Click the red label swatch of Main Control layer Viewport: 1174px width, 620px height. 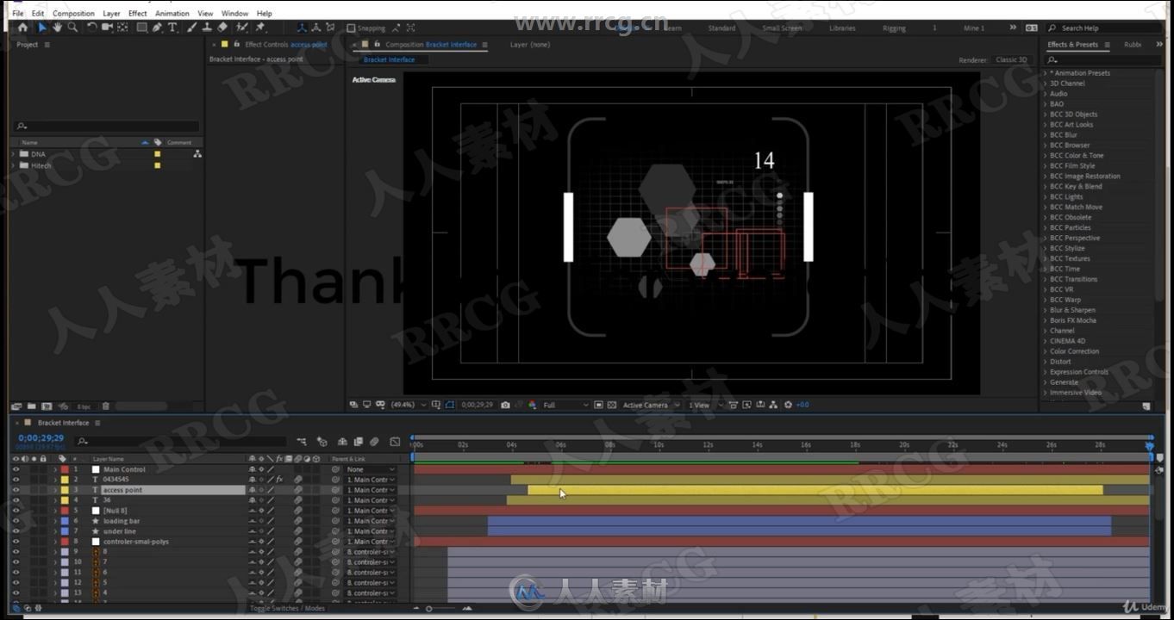(x=65, y=469)
